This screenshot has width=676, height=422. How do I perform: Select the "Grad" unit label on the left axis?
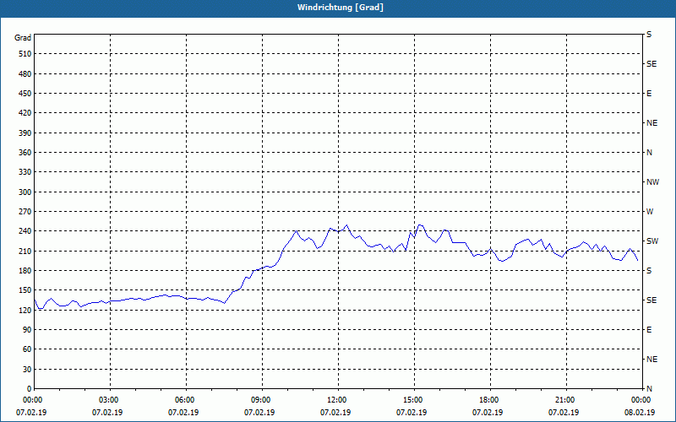coord(23,38)
